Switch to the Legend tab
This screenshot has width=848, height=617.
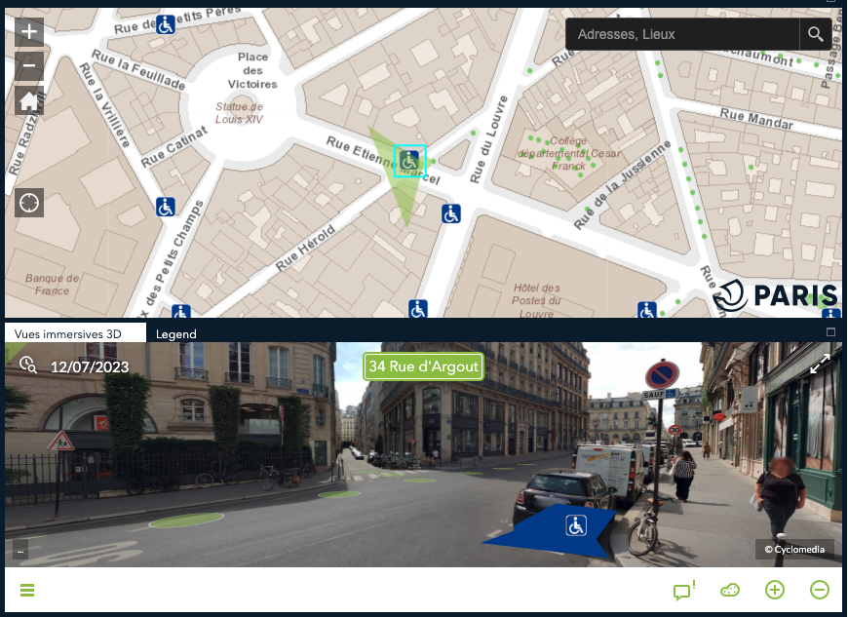tap(175, 334)
